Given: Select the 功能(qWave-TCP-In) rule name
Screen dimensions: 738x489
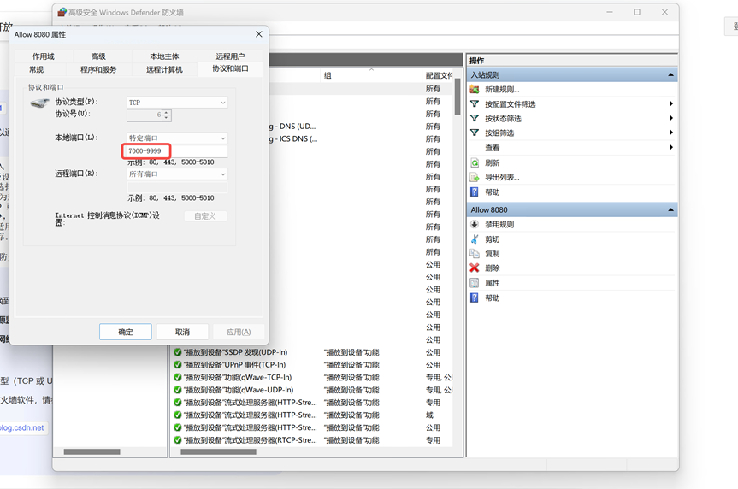Looking at the screenshot, I should (238, 378).
